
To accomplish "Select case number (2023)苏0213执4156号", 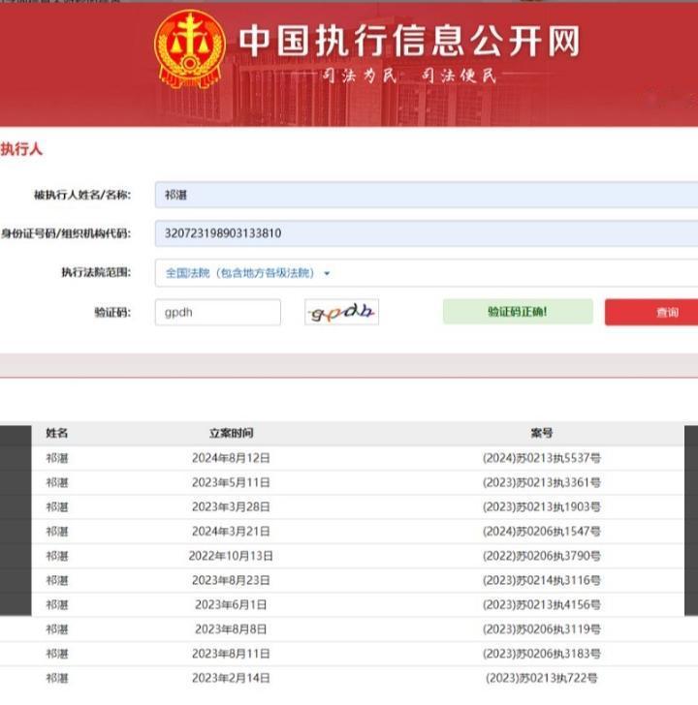I will tap(541, 604).
